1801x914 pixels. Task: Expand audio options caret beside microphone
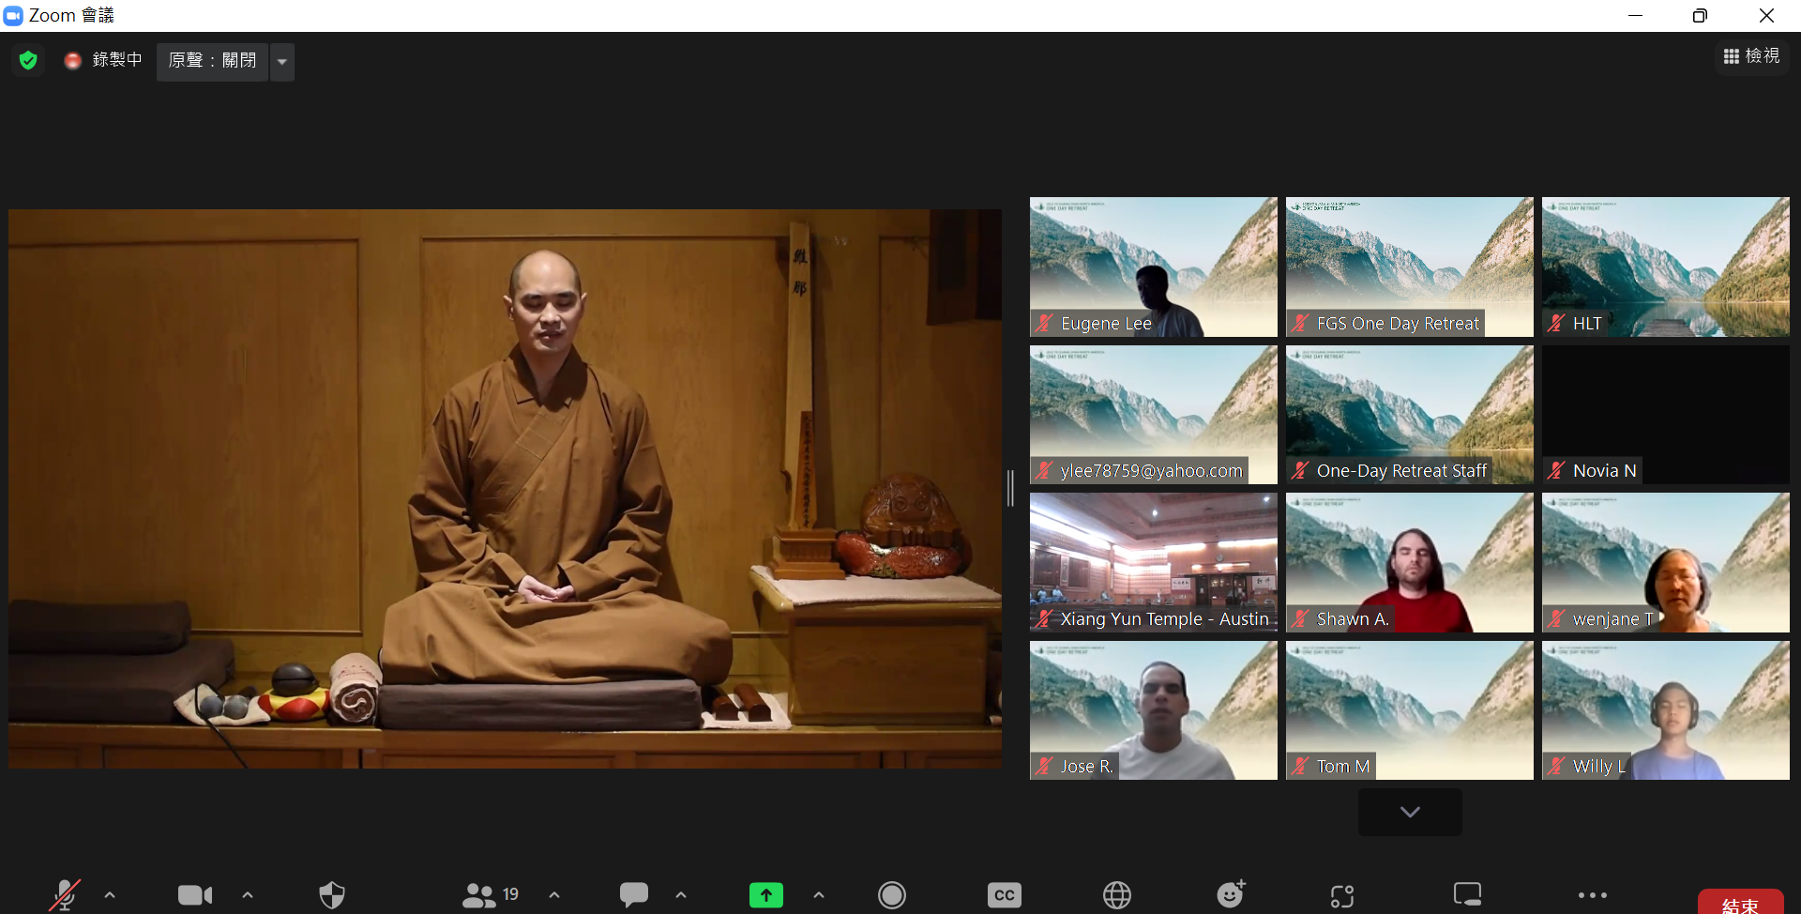[x=110, y=895]
